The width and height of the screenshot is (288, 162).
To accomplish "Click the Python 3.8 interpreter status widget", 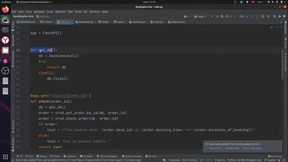I will point(244,160).
